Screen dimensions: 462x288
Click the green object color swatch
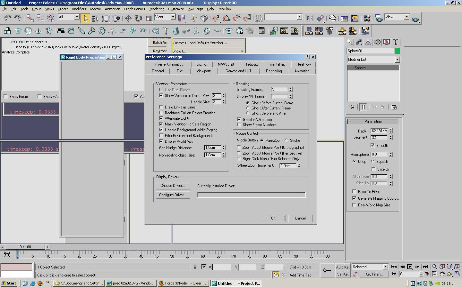(397, 51)
